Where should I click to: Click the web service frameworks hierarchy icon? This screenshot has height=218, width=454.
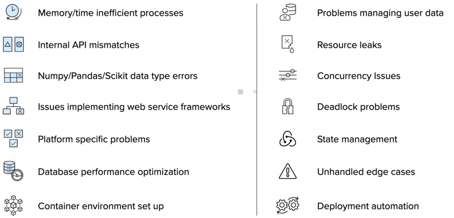click(x=14, y=106)
